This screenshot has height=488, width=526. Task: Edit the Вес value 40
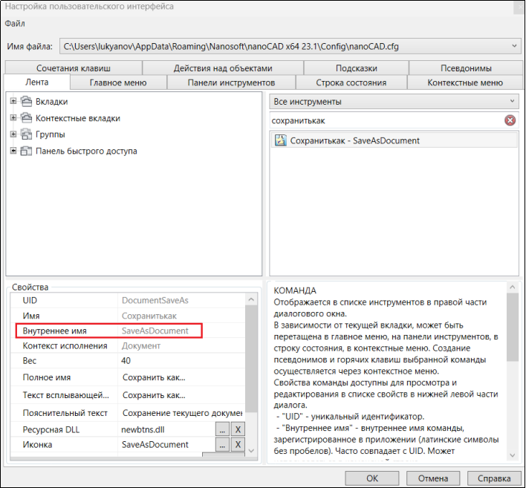click(181, 361)
